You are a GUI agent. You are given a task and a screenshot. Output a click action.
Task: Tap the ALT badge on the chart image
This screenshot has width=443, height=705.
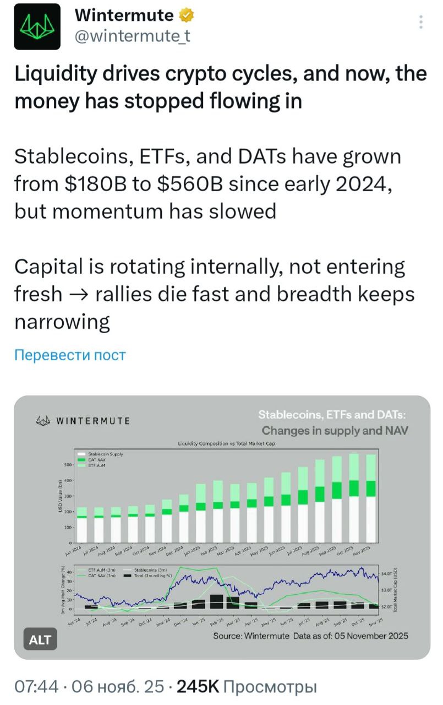coord(40,639)
